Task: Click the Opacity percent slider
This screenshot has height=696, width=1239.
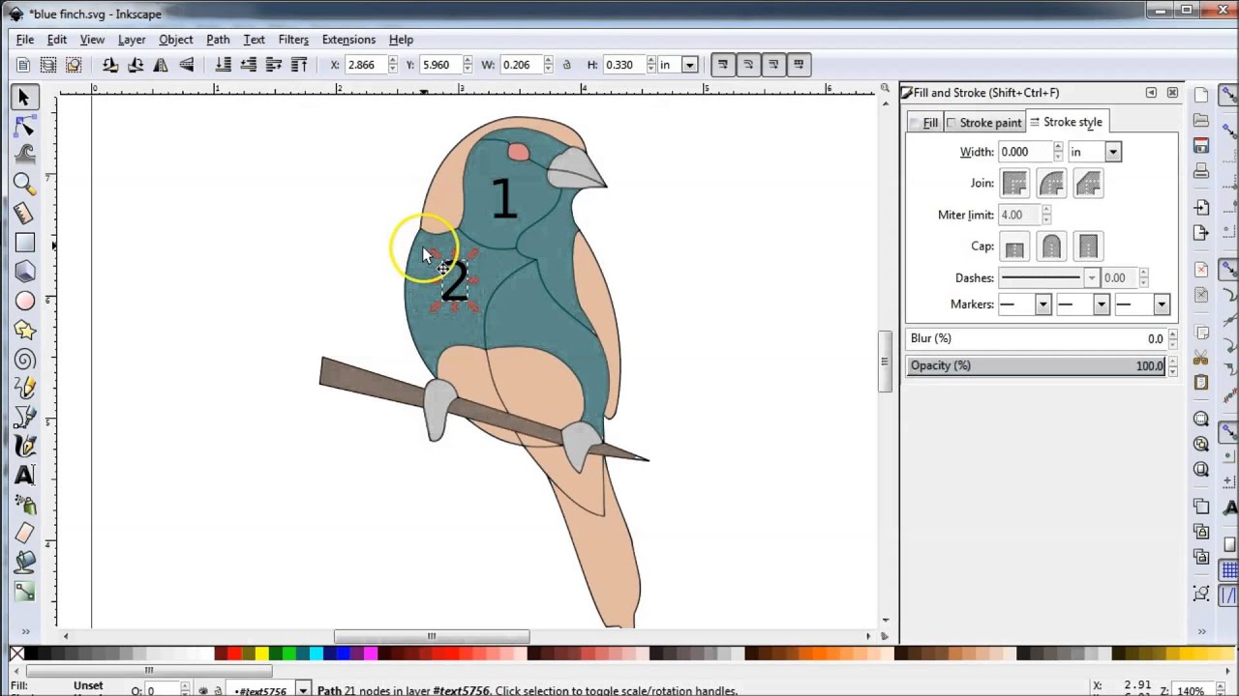Action: pyautogui.click(x=1036, y=365)
